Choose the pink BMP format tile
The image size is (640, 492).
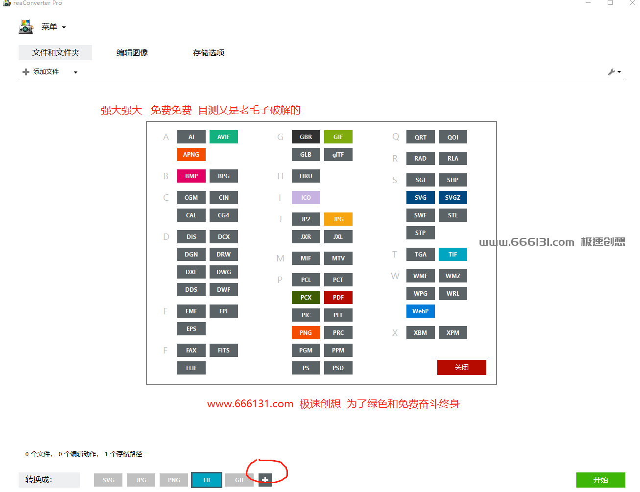[x=191, y=176]
